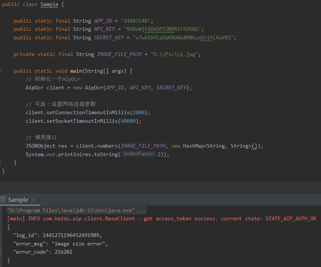The width and height of the screenshot is (321, 267).
Task: Click the comment 可选：设置网络连接参数
Action: point(61,104)
